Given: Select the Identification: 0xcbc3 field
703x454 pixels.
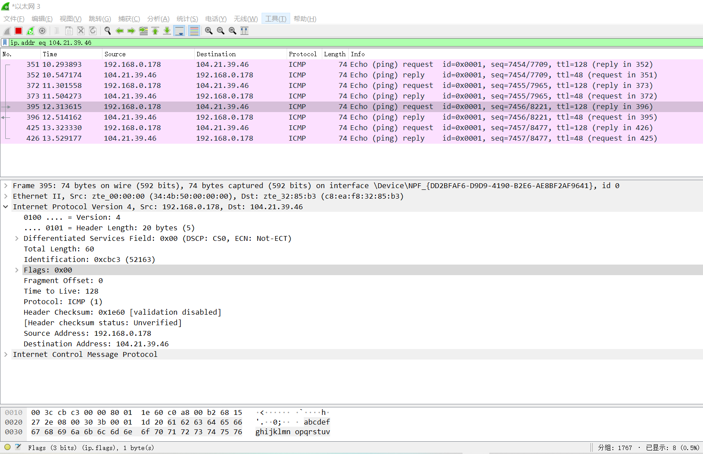Looking at the screenshot, I should click(89, 259).
